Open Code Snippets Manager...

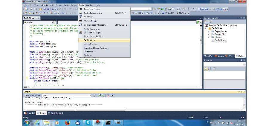click(x=104, y=25)
